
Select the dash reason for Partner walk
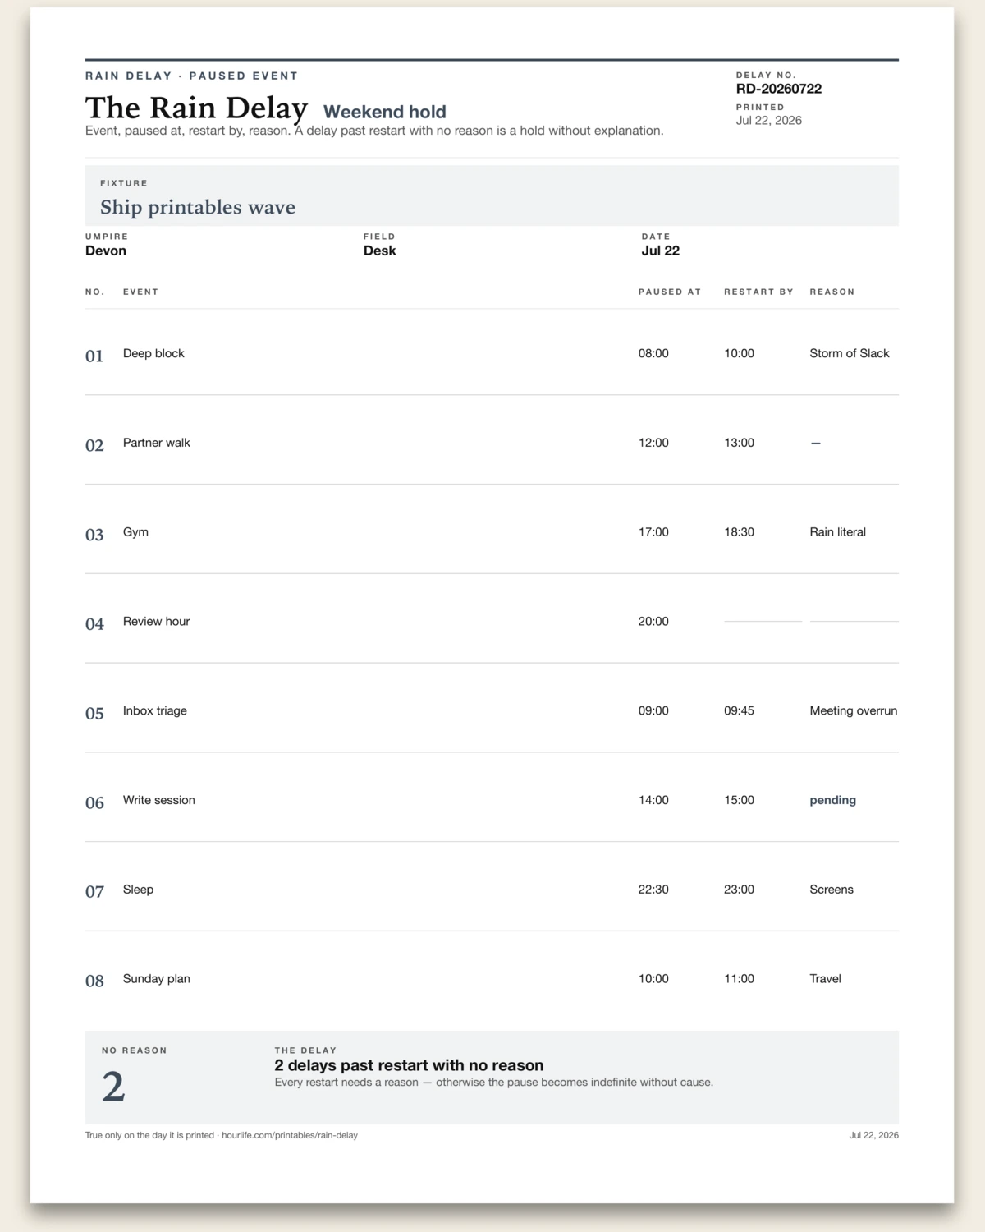815,443
